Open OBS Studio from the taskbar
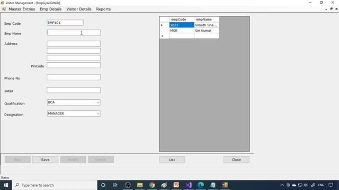The image size is (339, 190). [x=128, y=185]
